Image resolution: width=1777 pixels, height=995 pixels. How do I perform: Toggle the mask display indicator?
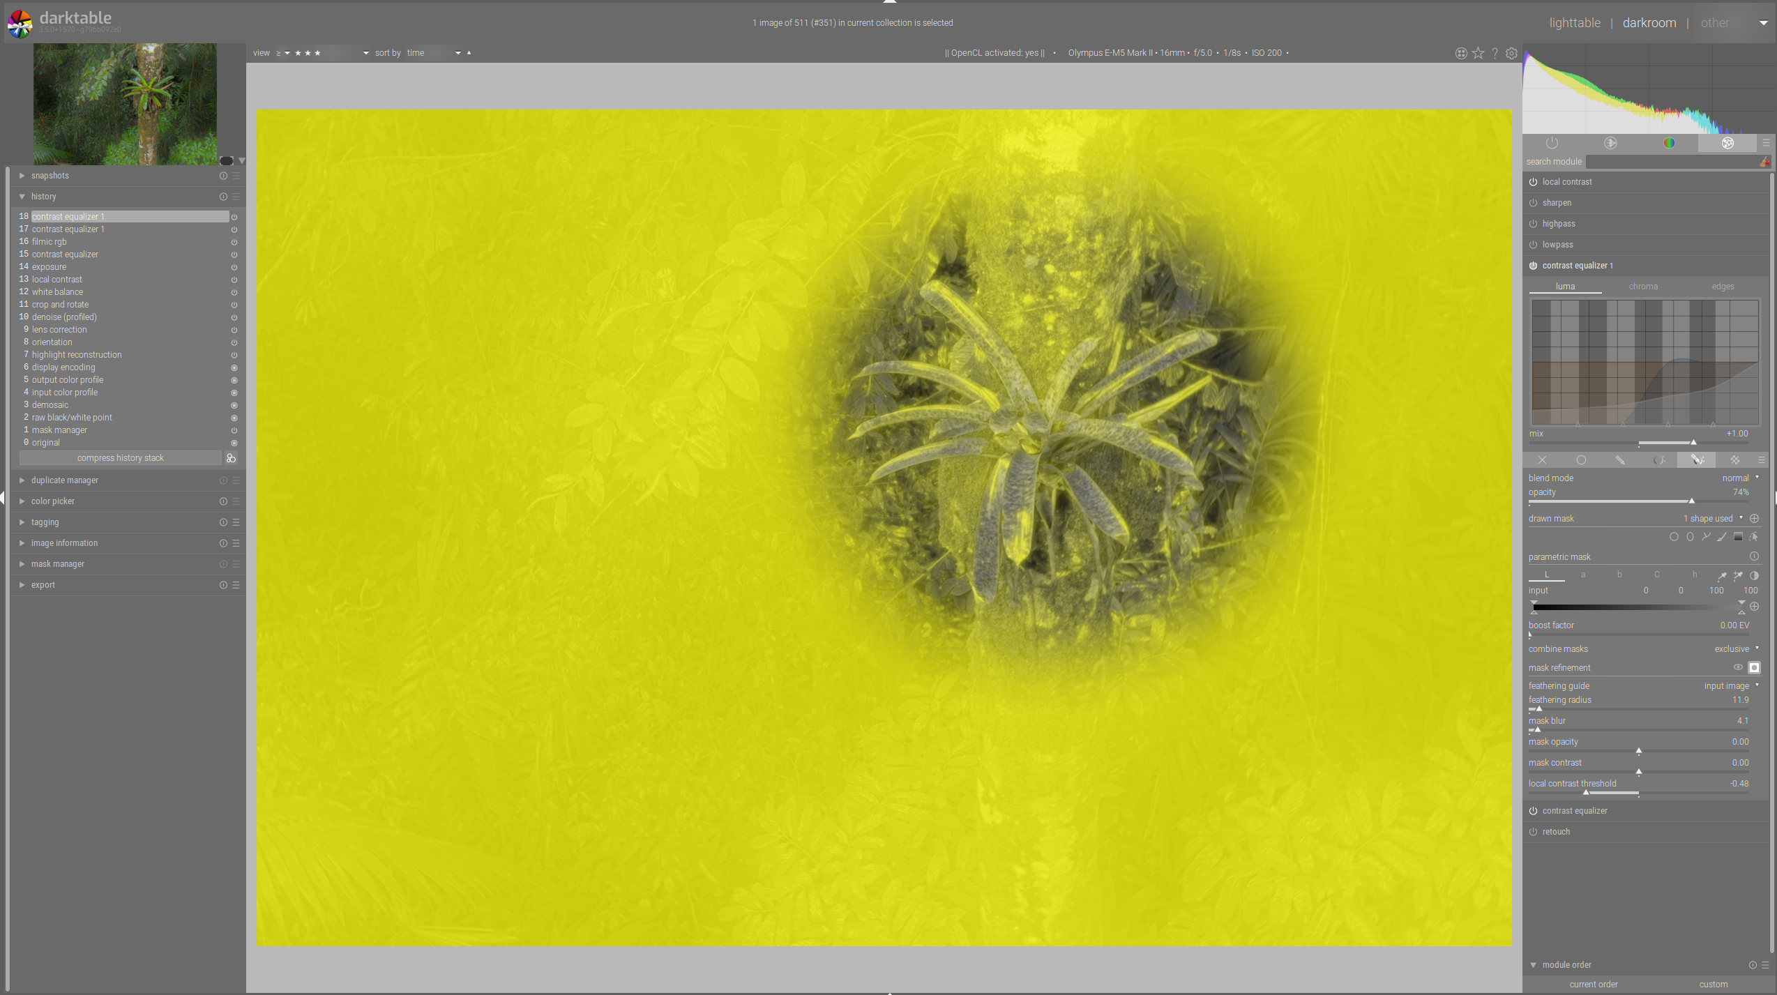tap(1754, 668)
